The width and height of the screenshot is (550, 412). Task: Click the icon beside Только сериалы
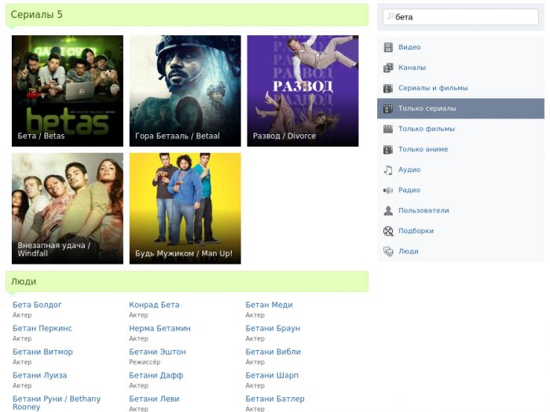(x=388, y=108)
